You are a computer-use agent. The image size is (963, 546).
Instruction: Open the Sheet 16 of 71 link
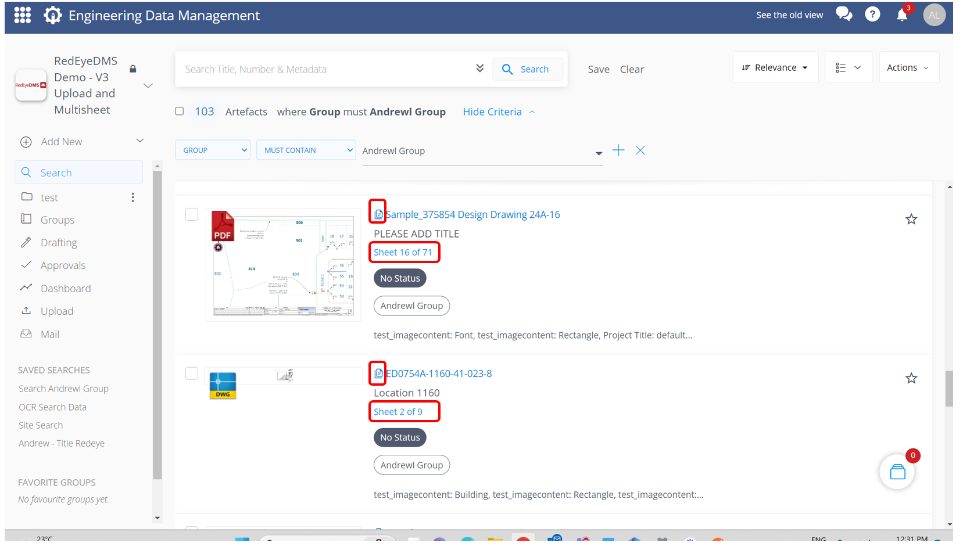coord(403,252)
